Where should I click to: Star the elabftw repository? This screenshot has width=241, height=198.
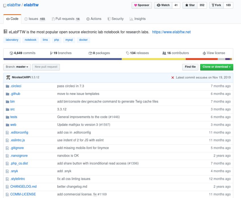[190, 5]
